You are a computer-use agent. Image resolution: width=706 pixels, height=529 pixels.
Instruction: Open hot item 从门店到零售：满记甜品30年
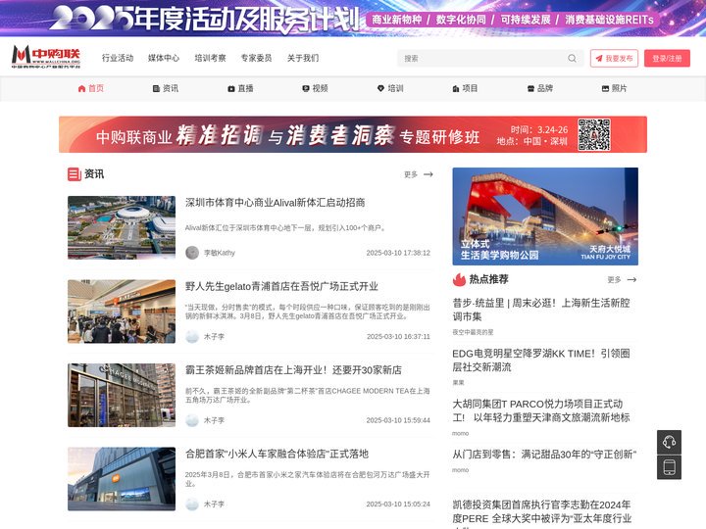point(544,455)
